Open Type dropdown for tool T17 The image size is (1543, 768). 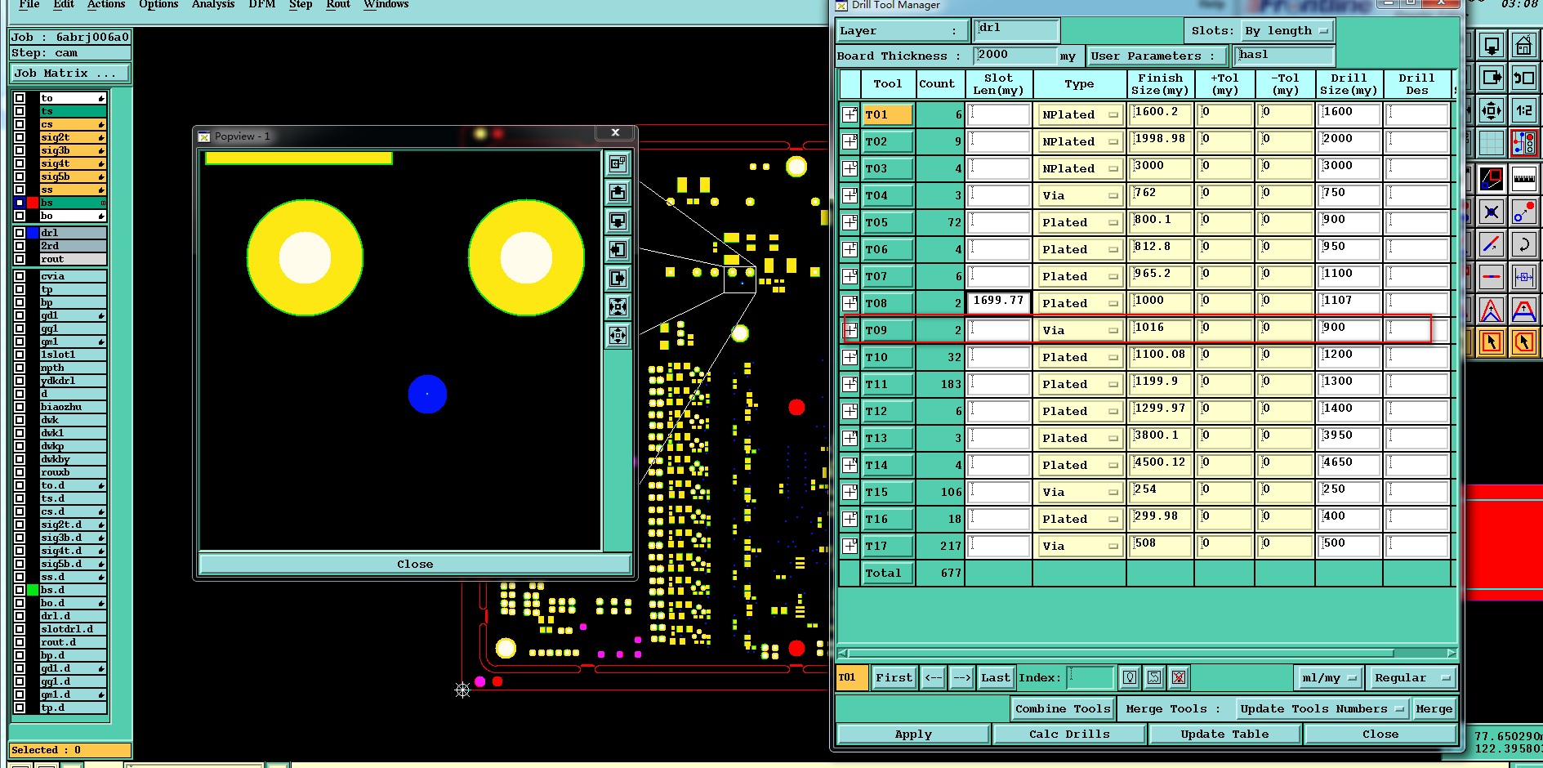pos(1080,546)
